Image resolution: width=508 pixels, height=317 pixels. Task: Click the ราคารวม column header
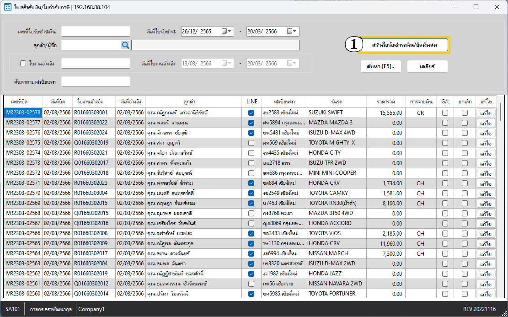(x=386, y=101)
